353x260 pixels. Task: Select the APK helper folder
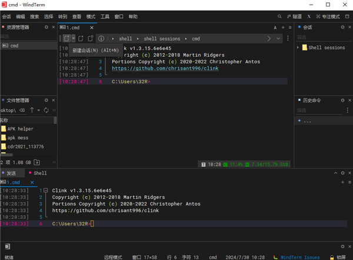[21, 129]
